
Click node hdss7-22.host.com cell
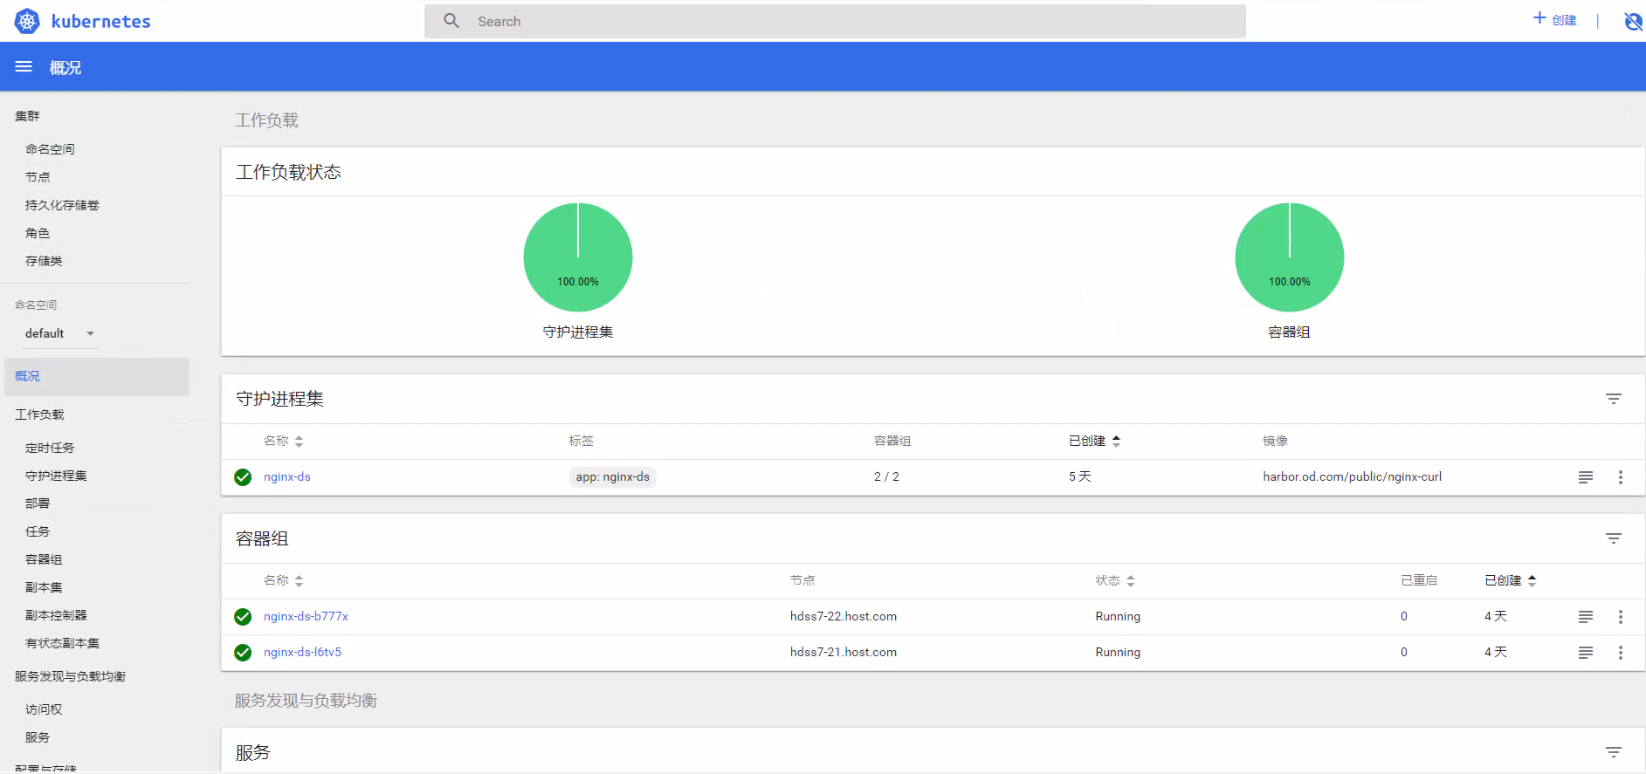[x=844, y=616]
